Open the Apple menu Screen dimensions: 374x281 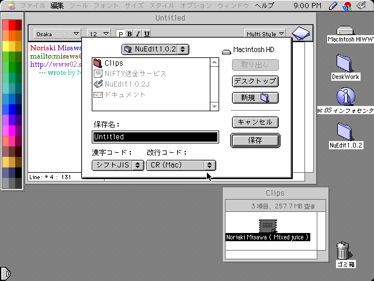click(x=11, y=5)
